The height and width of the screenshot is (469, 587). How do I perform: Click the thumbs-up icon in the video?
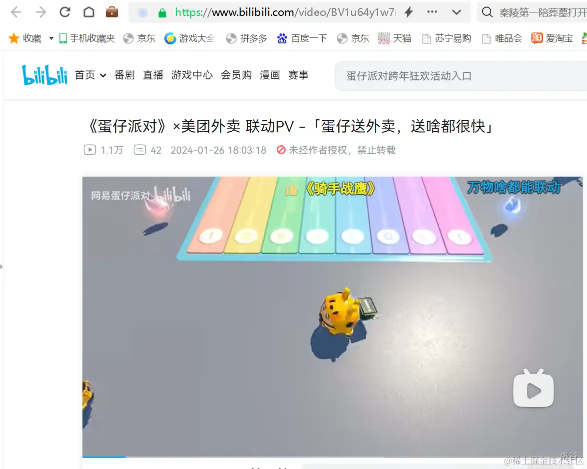click(292, 191)
